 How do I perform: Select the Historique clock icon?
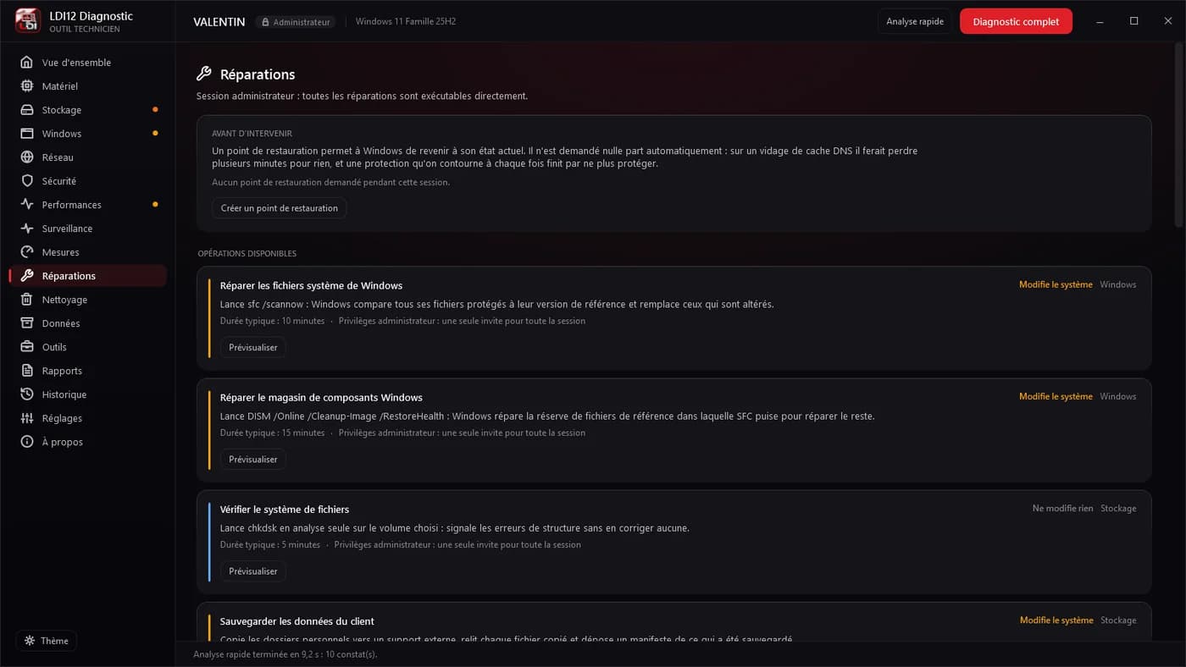tap(27, 394)
